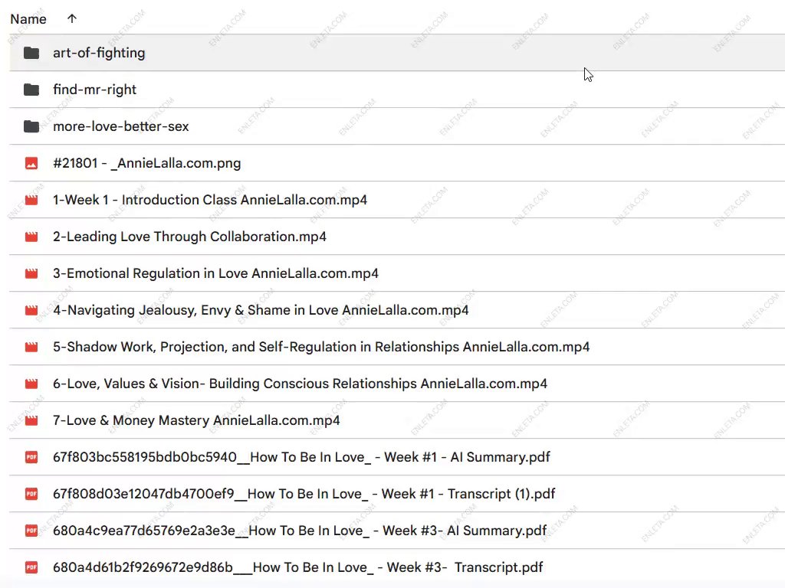Open the more-love-better-sex folder name
Image resolution: width=785 pixels, height=588 pixels.
(x=121, y=126)
